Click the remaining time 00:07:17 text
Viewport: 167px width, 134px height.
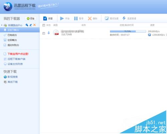point(120,35)
